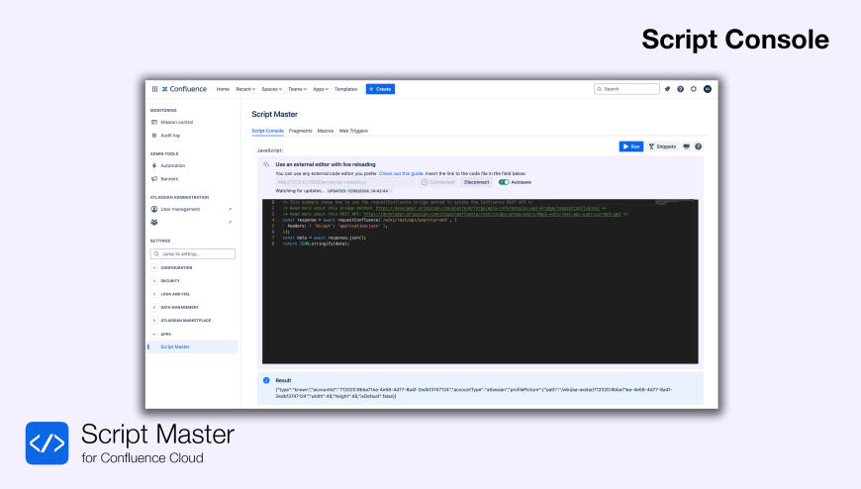Open Mission control in sidebar

(x=177, y=122)
